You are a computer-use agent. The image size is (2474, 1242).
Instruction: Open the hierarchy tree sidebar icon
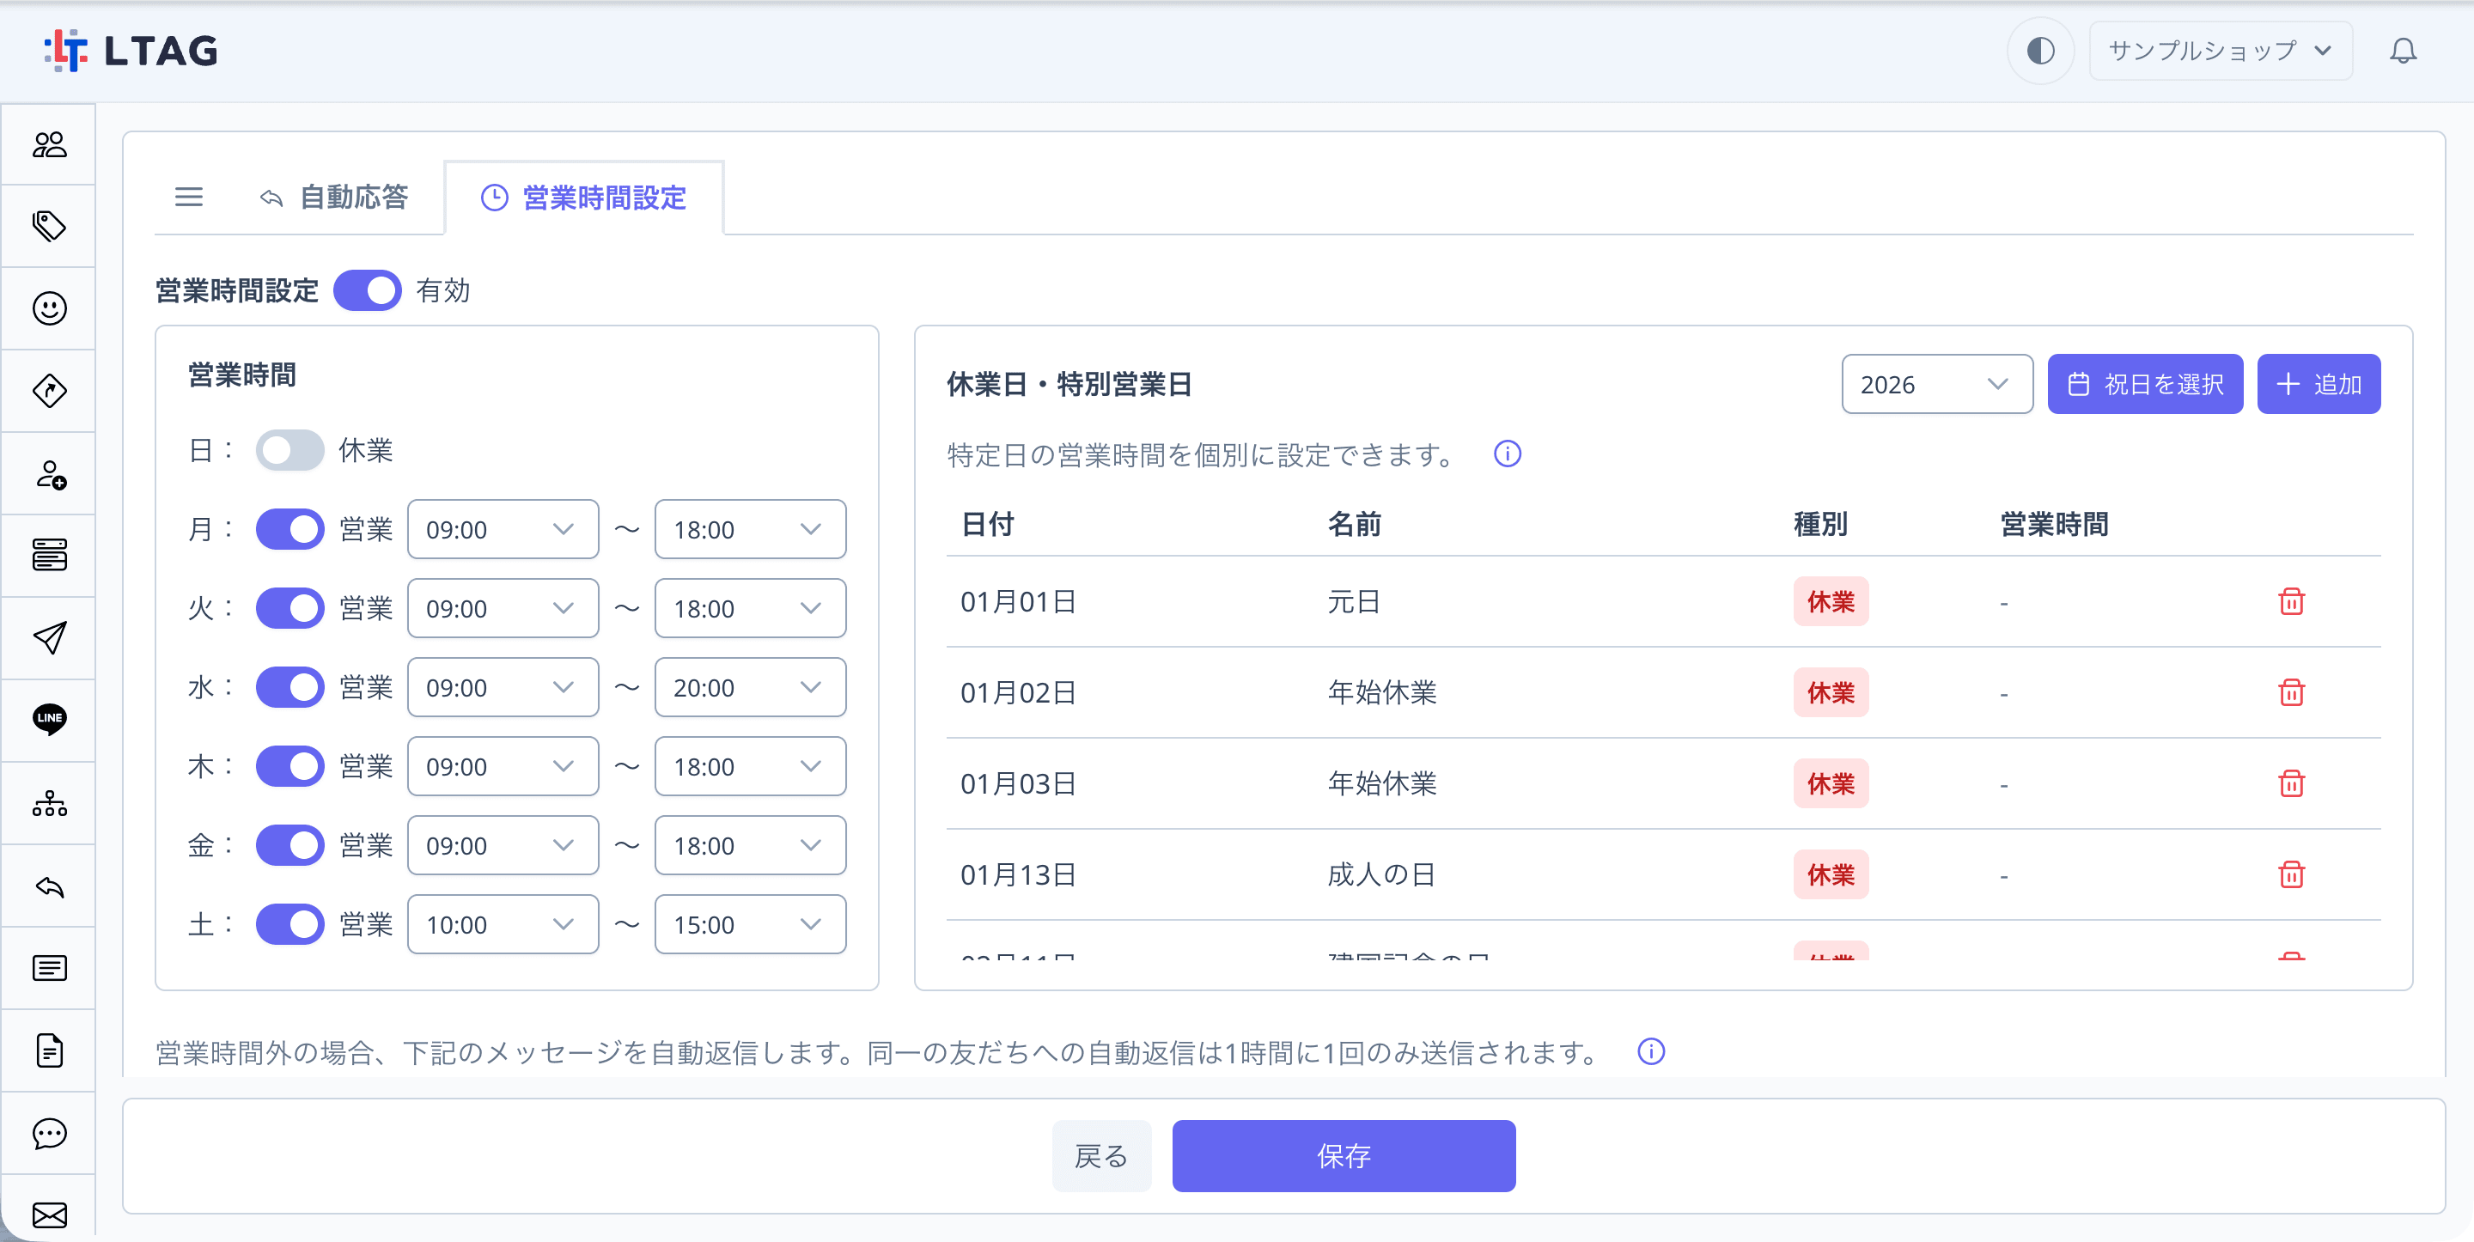pyautogui.click(x=49, y=803)
